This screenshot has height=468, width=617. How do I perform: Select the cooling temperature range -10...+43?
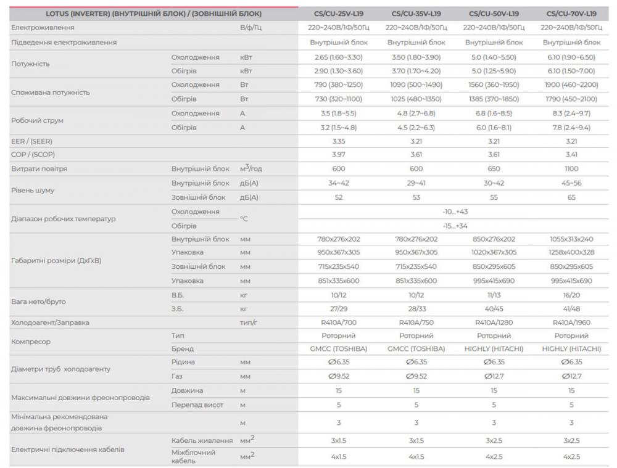[x=455, y=211]
